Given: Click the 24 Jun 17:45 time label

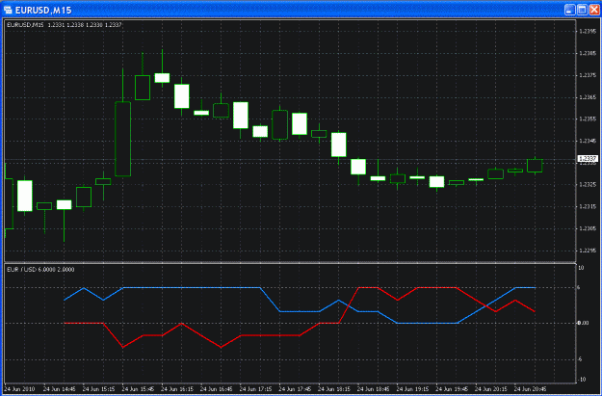Looking at the screenshot, I should [295, 389].
